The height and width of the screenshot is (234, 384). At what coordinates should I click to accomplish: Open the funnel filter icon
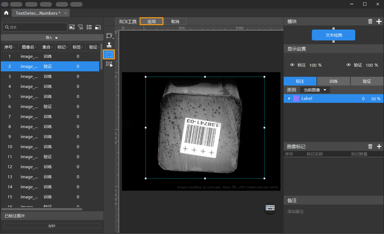click(81, 27)
